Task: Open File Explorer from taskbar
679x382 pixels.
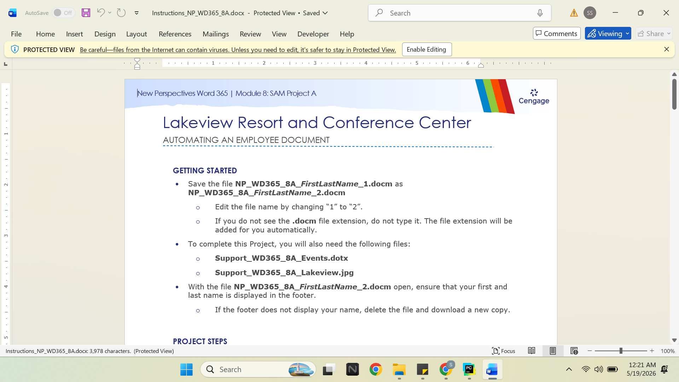Action: [x=399, y=370]
